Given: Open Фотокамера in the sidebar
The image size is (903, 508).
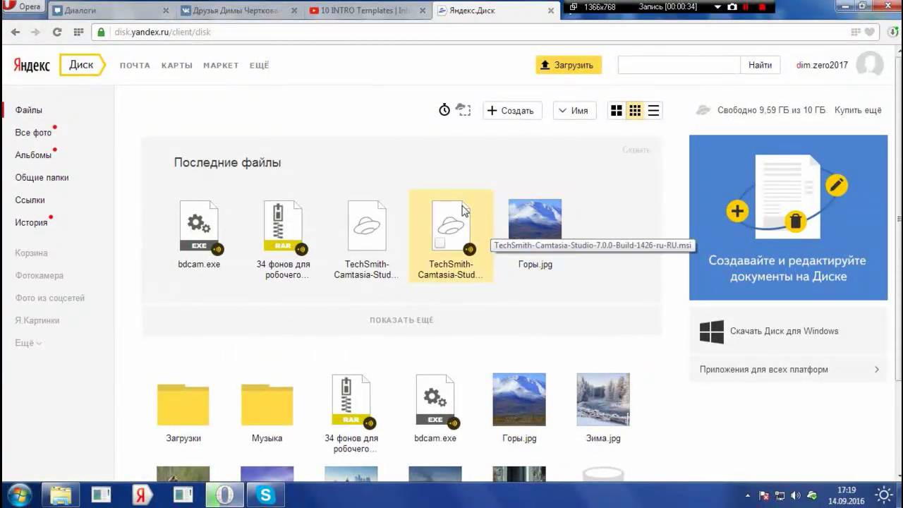Looking at the screenshot, I should [x=39, y=275].
